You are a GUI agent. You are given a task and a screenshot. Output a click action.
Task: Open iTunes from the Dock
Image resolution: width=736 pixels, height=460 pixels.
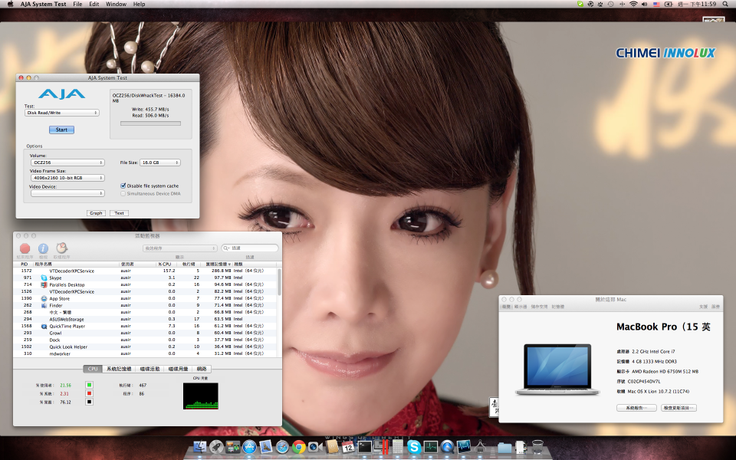pos(446,450)
